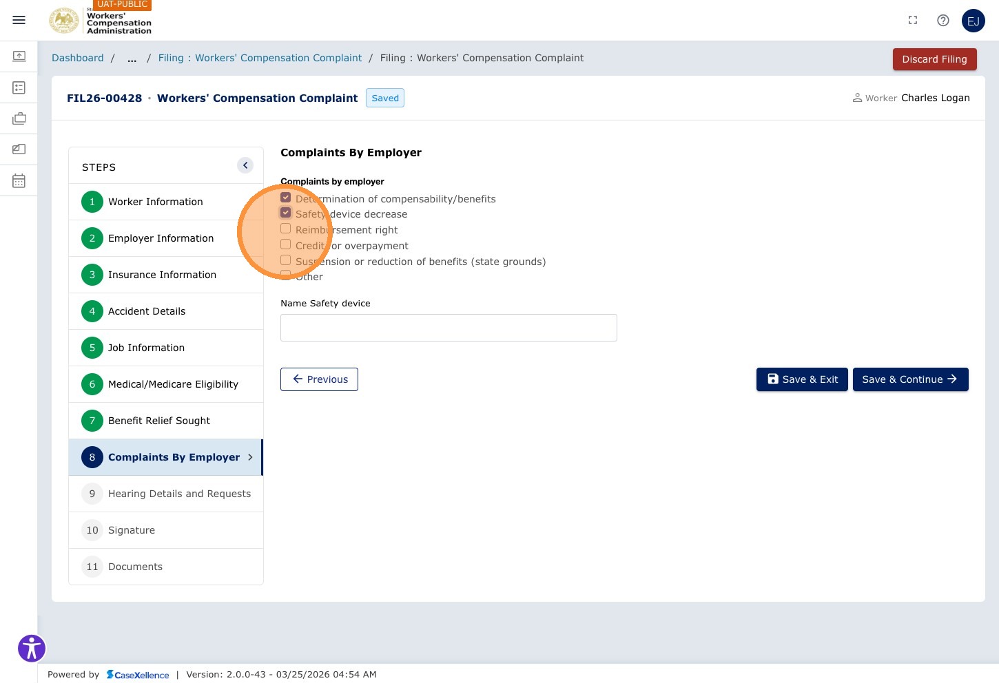Click the worker name Charles Logan
This screenshot has width=999, height=683.
pos(935,98)
